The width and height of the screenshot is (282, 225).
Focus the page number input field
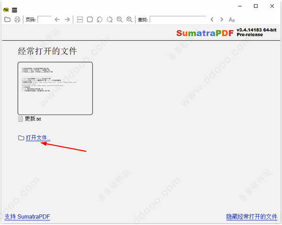(x=45, y=19)
